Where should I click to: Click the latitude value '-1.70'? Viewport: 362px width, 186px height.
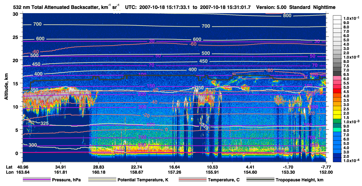click(x=288, y=167)
